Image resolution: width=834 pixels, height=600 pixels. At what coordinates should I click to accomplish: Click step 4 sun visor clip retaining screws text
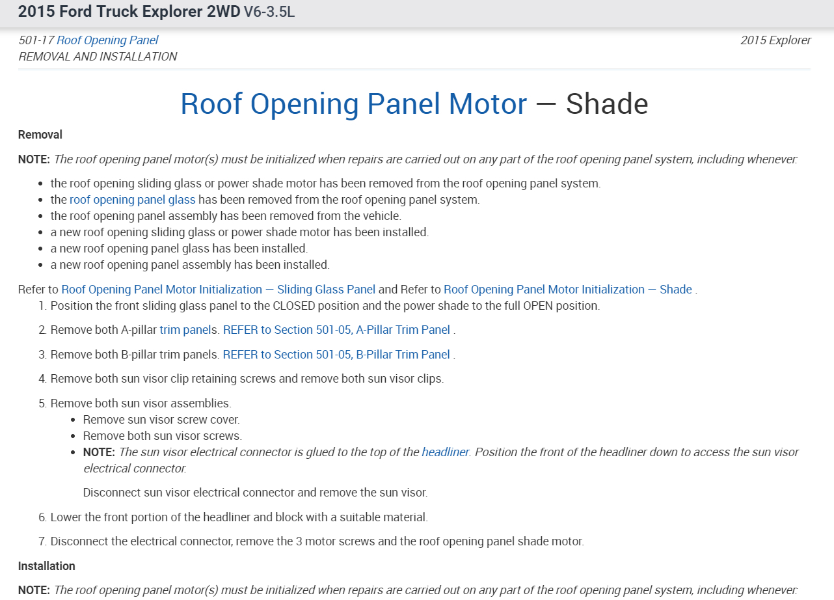[x=247, y=379]
